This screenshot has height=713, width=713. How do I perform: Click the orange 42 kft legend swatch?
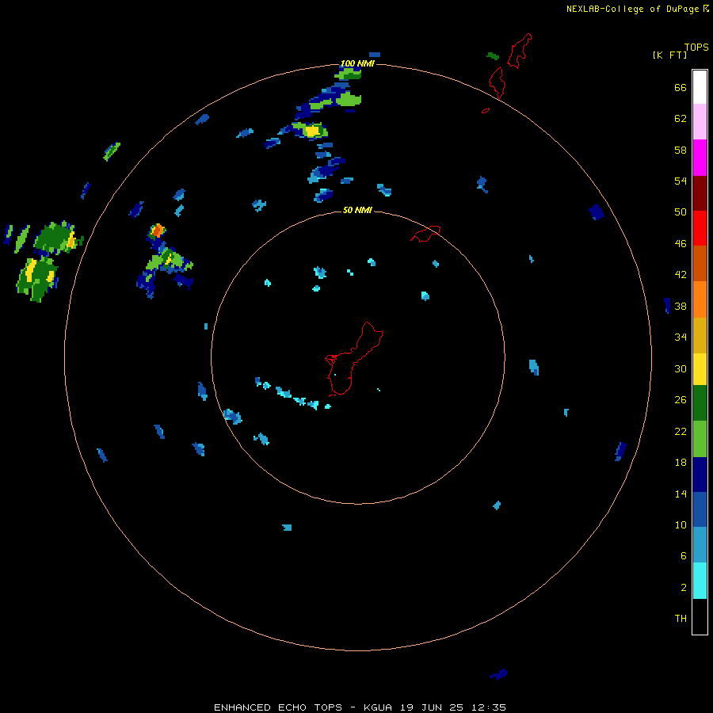click(x=700, y=299)
